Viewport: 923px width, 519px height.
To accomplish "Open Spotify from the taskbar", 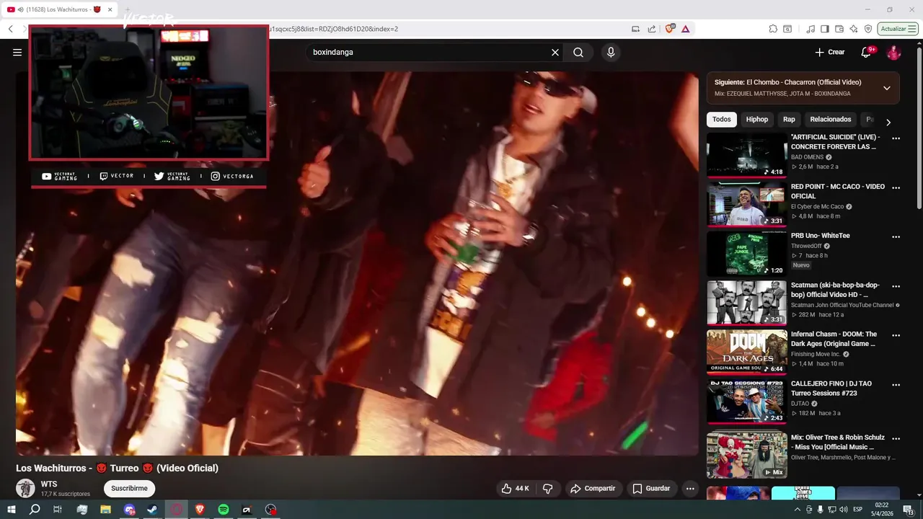I will tap(223, 510).
